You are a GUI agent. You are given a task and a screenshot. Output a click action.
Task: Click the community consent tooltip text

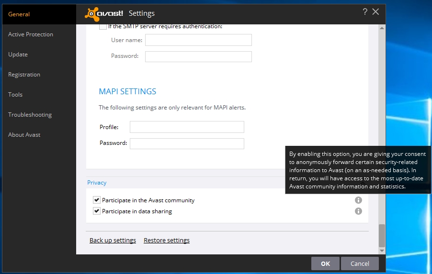pyautogui.click(x=358, y=170)
